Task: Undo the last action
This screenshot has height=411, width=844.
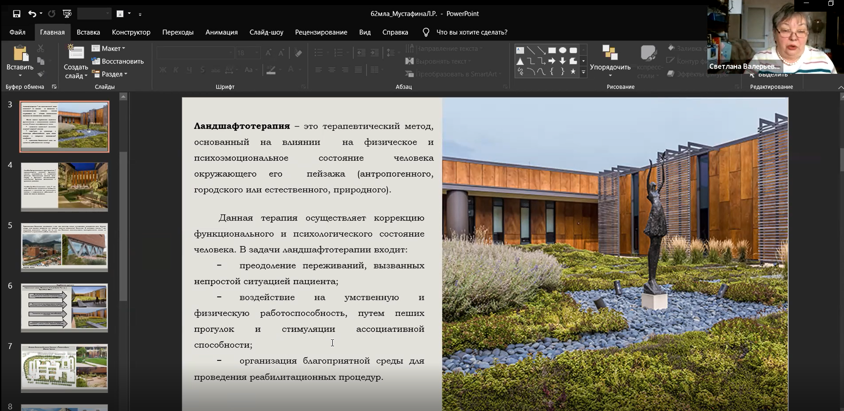Action: click(32, 14)
